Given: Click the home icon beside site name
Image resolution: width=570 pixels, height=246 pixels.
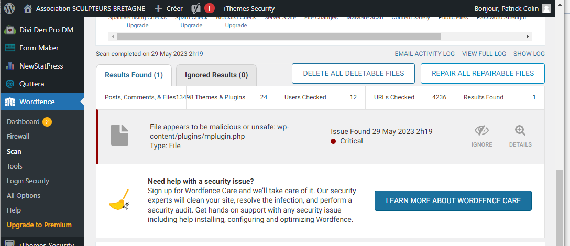Looking at the screenshot, I should [x=28, y=8].
